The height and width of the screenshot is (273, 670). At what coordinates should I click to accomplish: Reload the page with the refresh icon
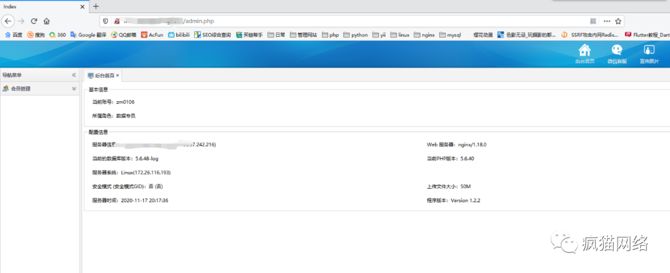pos(34,21)
